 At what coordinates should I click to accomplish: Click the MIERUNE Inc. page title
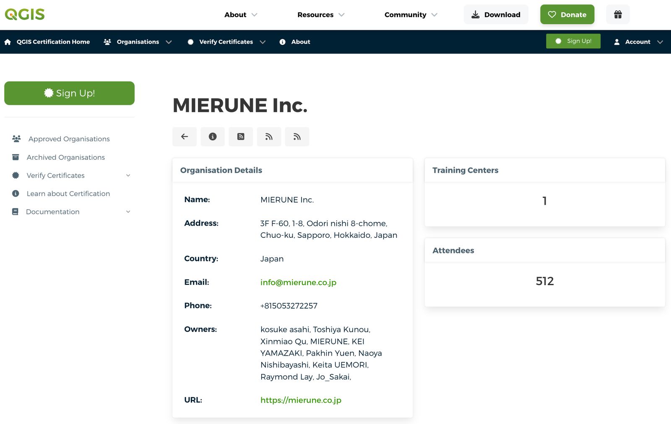240,105
